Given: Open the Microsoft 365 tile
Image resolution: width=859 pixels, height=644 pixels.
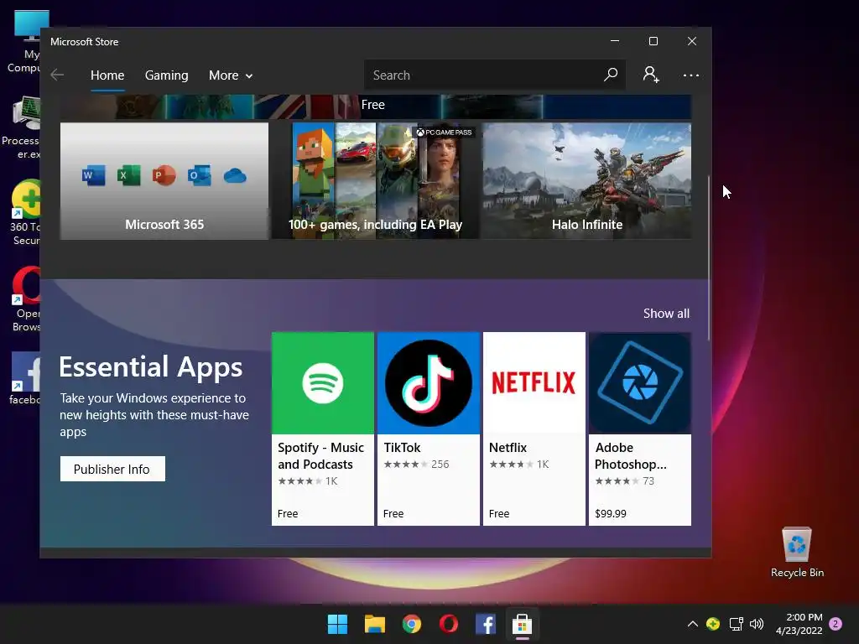Looking at the screenshot, I should 164,181.
